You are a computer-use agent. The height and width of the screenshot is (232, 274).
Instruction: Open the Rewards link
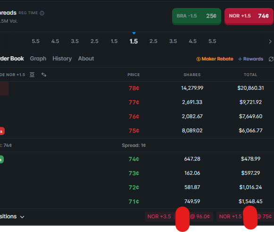point(251,59)
